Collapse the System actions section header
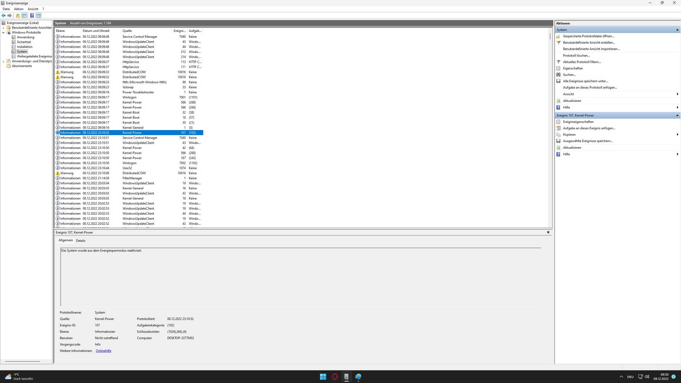The width and height of the screenshot is (681, 383). (x=677, y=30)
